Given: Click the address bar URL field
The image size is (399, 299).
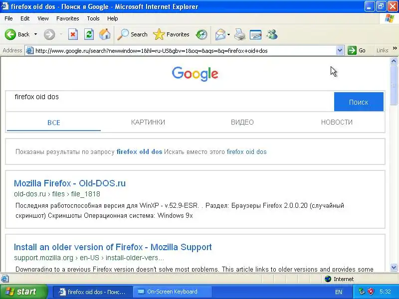Looking at the screenshot, I should pos(185,51).
